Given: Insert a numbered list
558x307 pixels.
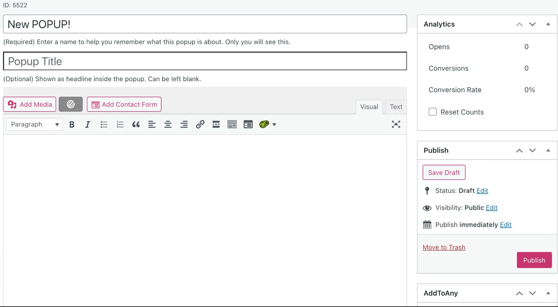Looking at the screenshot, I should (x=120, y=124).
